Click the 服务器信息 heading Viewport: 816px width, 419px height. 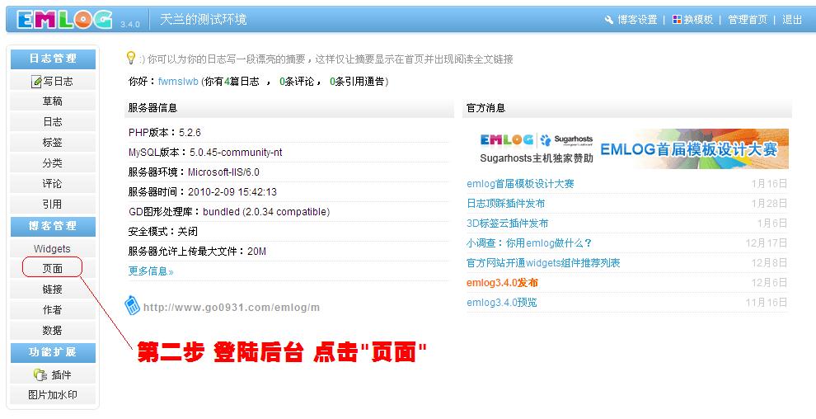pyautogui.click(x=153, y=108)
